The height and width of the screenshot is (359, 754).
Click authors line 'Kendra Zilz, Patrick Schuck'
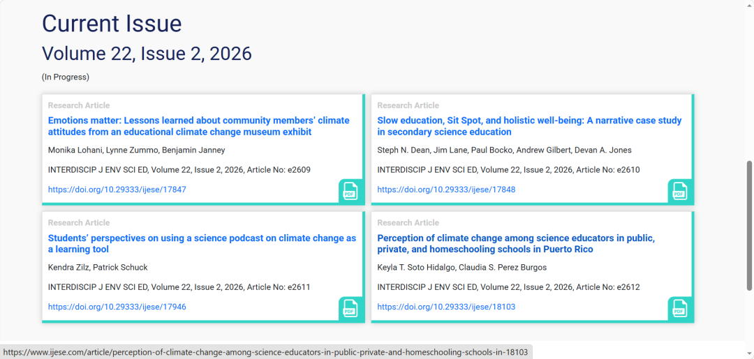[98, 267]
